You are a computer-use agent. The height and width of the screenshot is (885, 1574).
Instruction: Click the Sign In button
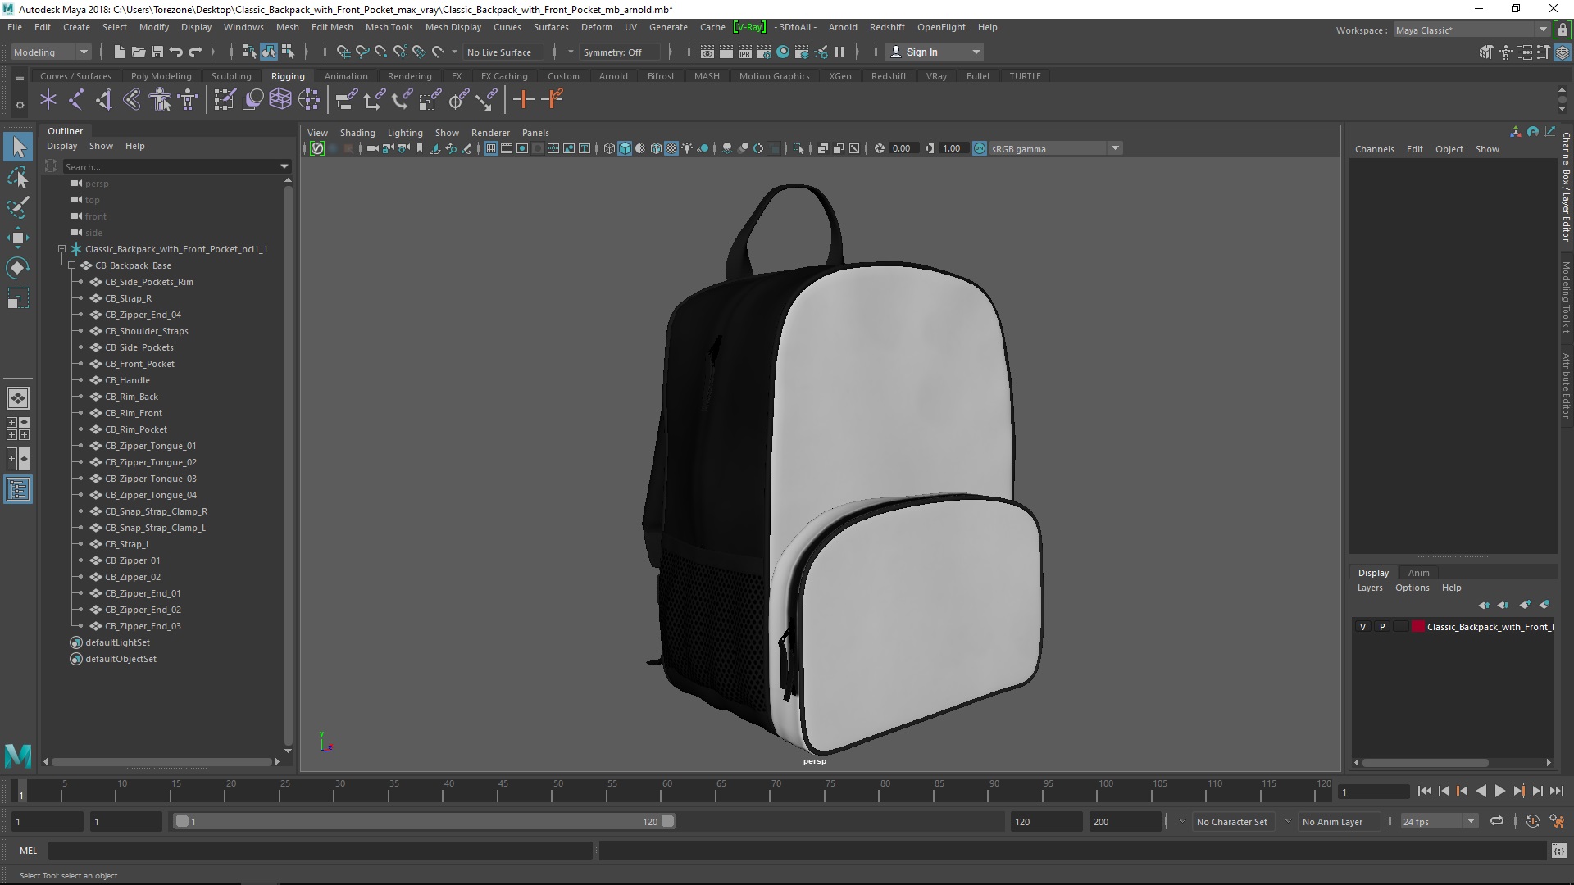coord(921,52)
